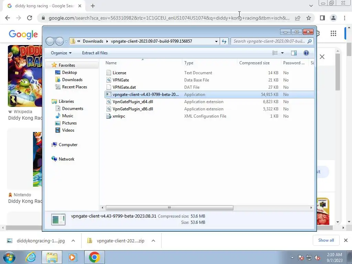Click Downloads in the address bar breadcrumb
The image size is (352, 264).
click(x=93, y=41)
